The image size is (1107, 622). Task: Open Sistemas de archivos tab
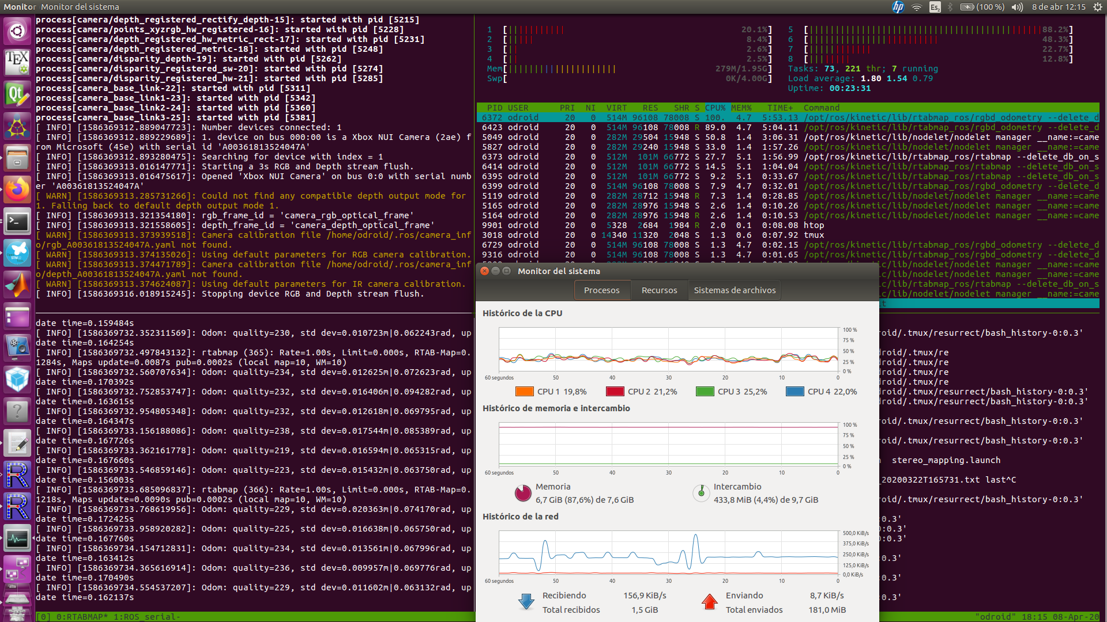[x=735, y=290]
